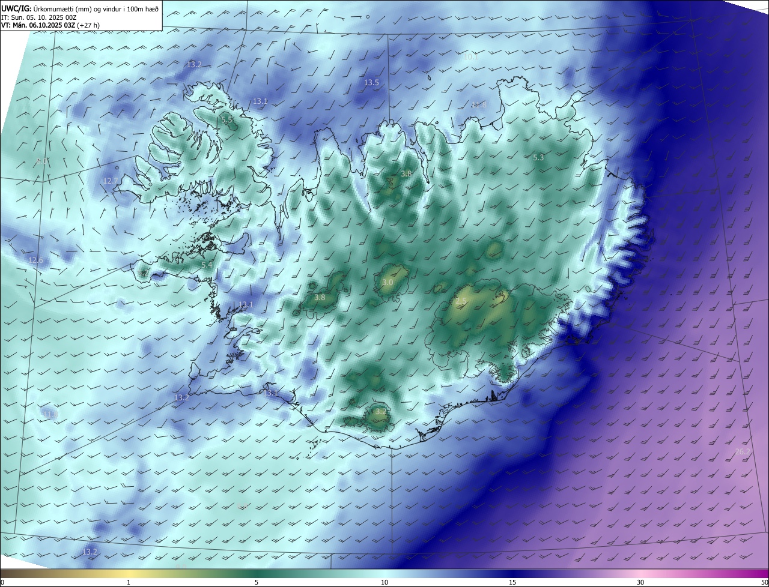Click the initial time line "IT: Sun. 05. 10. 2025 00Z"
This screenshot has width=769, height=587.
(x=38, y=17)
